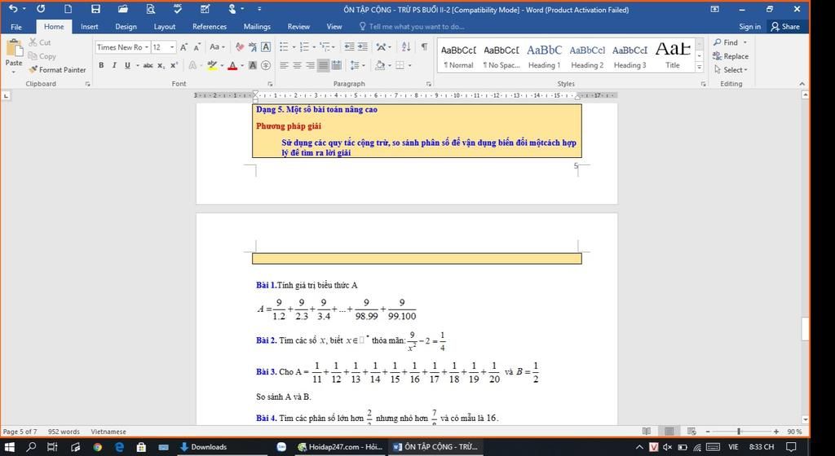Click Format Painter brush
Image resolution: width=835 pixels, height=456 pixels.
coord(58,70)
